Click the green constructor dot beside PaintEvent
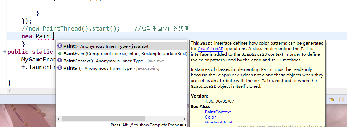The width and height of the screenshot is (347, 127). coord(60,54)
